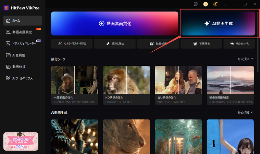Select the 一般動画の強化 card
The image size is (260, 154).
pos(74,85)
